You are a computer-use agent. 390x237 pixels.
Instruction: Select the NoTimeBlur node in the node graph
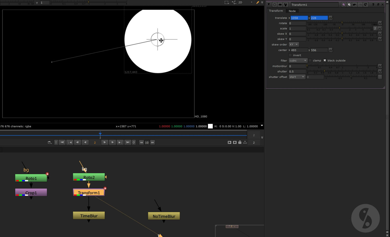click(164, 216)
